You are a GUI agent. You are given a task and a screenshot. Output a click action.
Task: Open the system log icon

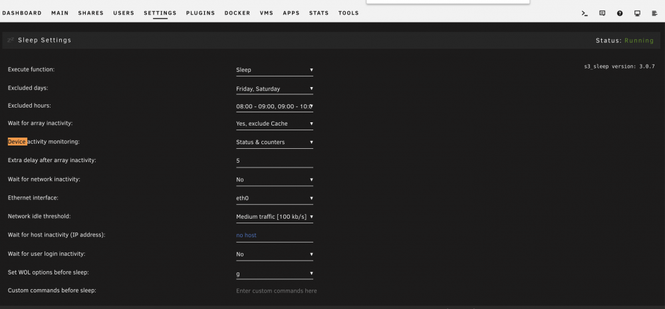pos(654,13)
